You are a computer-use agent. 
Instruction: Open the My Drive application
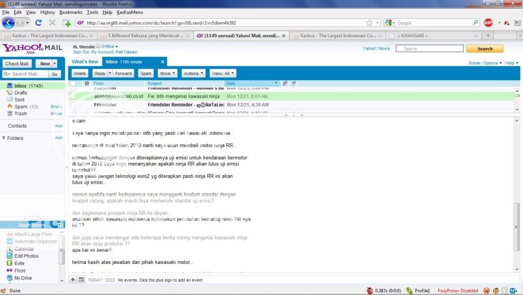pos(19,278)
